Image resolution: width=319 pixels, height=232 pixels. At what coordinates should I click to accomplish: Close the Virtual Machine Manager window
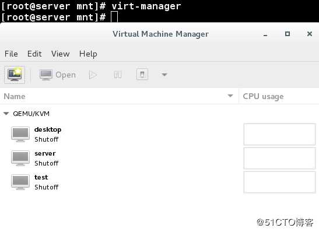(x=310, y=34)
